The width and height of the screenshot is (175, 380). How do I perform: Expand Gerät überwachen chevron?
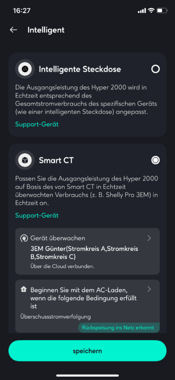pos(149,238)
